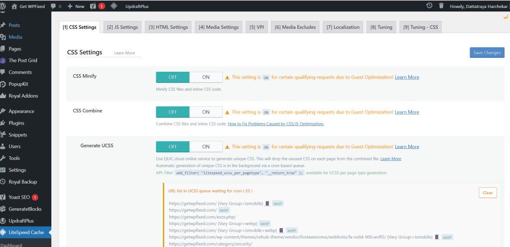
Task: Open Learn More link in Generate UCSS warning
Action: click(x=407, y=146)
